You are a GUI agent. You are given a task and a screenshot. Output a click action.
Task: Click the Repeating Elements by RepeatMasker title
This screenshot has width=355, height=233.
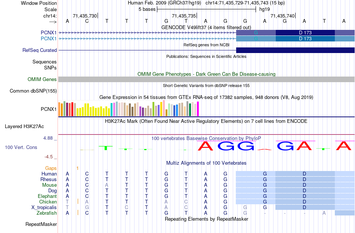[206, 219]
